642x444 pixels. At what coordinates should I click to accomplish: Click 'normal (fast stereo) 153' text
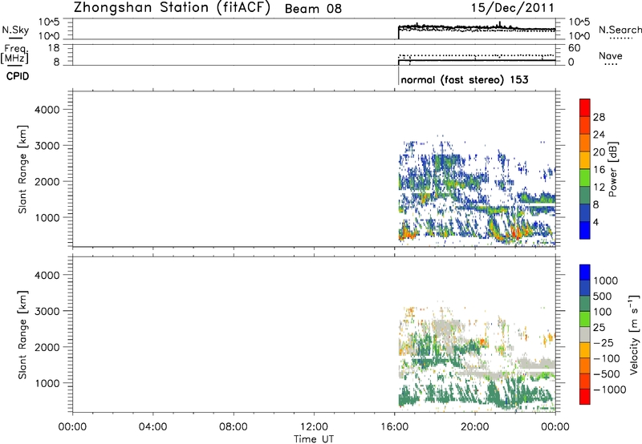465,79
